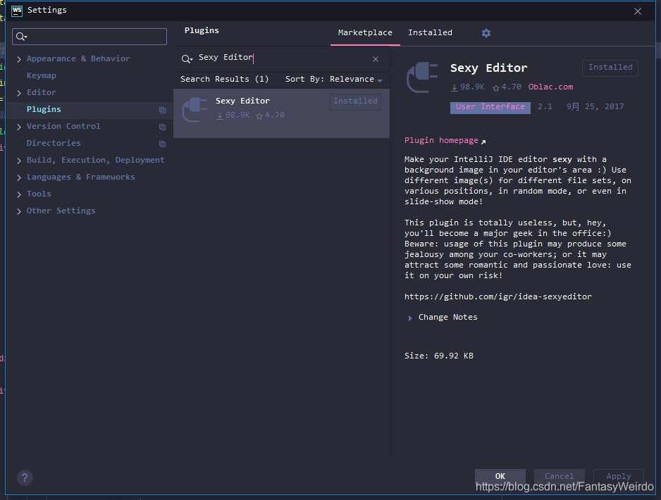This screenshot has height=500, width=661.
Task: Click the external arrow icon beside Plugin homepage
Action: (483, 142)
